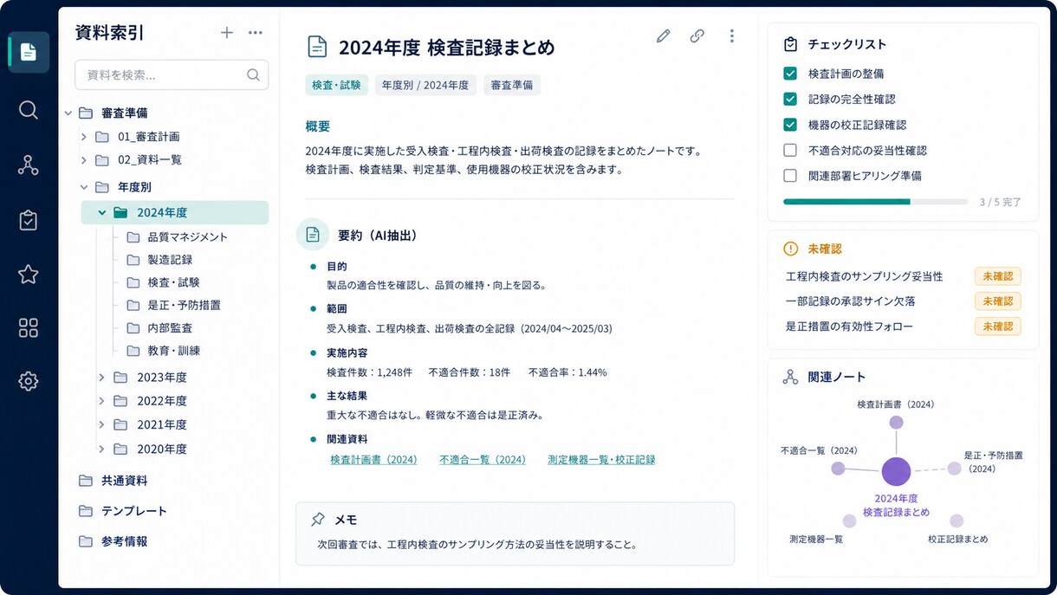Click the checklist progress bar

tap(876, 202)
